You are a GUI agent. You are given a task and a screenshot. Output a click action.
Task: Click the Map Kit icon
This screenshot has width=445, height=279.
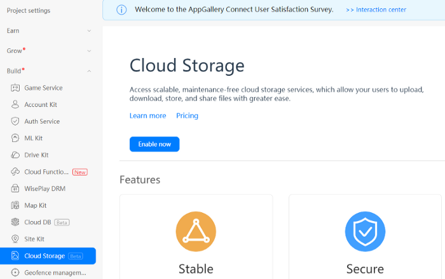(15, 205)
